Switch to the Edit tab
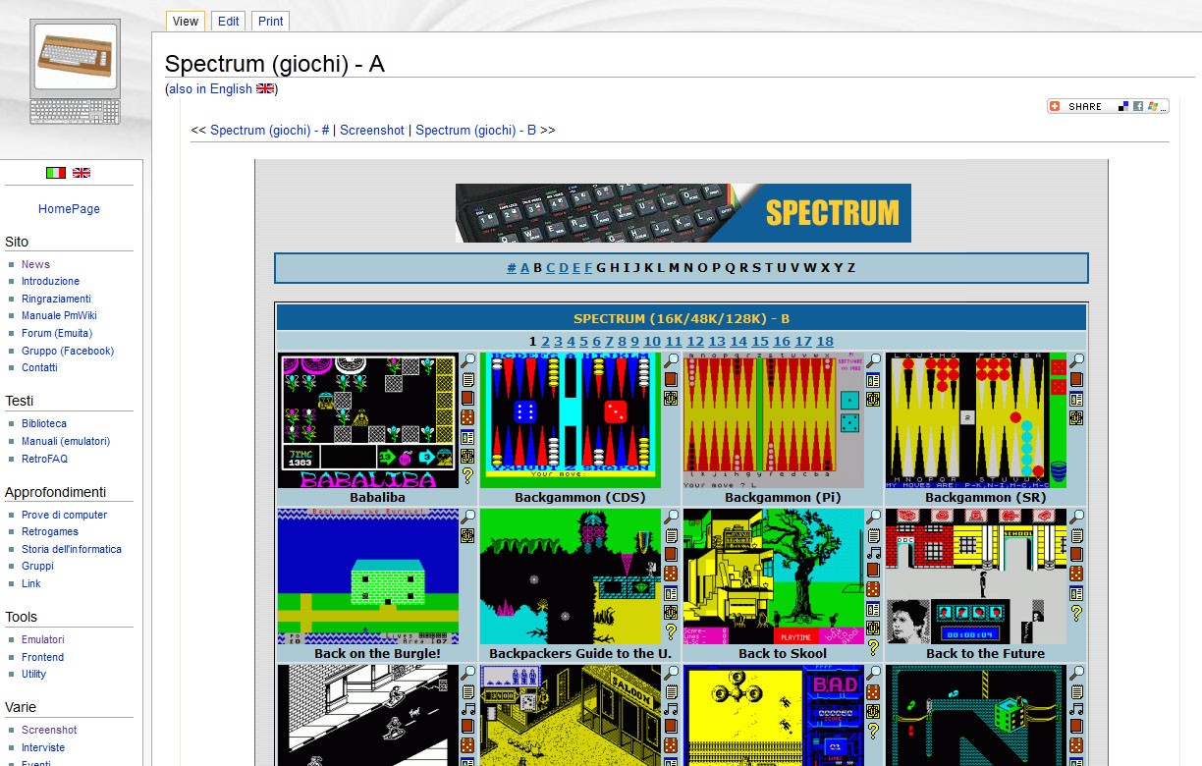Viewport: 1202px width, 766px height. click(x=228, y=21)
